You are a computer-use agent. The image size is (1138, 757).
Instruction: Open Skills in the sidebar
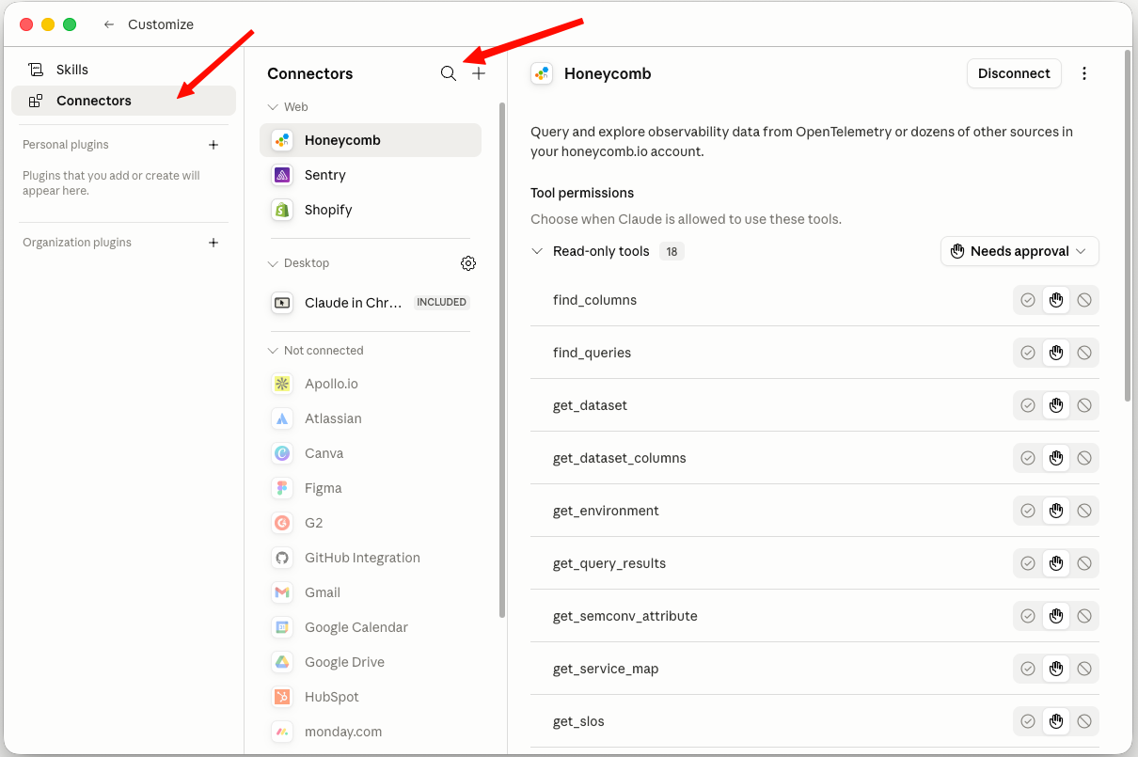click(123, 70)
